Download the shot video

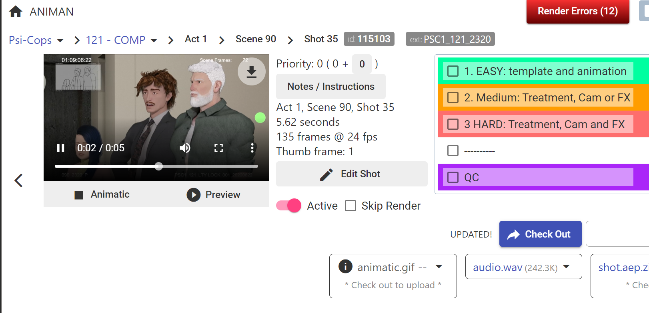251,72
